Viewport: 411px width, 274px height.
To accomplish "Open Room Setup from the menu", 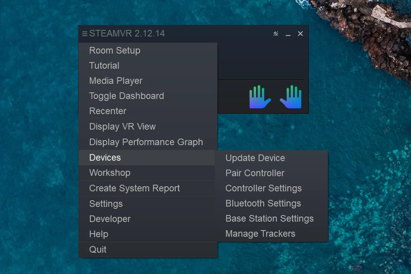I will click(148, 50).
